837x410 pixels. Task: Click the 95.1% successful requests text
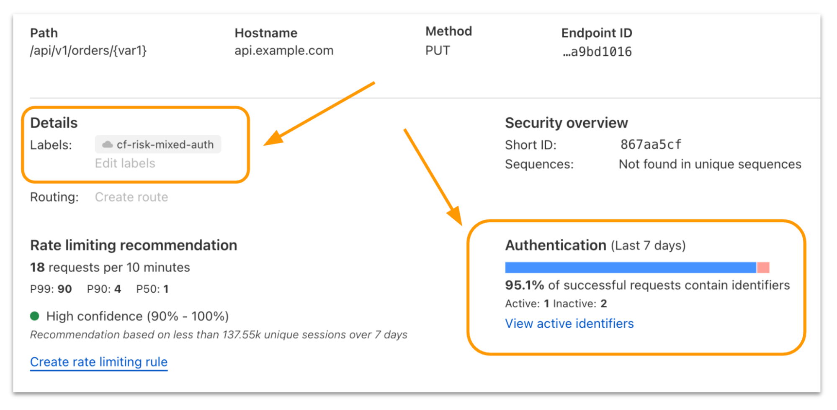point(647,285)
